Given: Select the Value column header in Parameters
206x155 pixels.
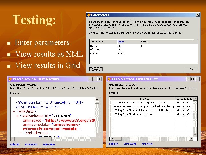Looking at the screenshot, I should [x=167, y=42].
